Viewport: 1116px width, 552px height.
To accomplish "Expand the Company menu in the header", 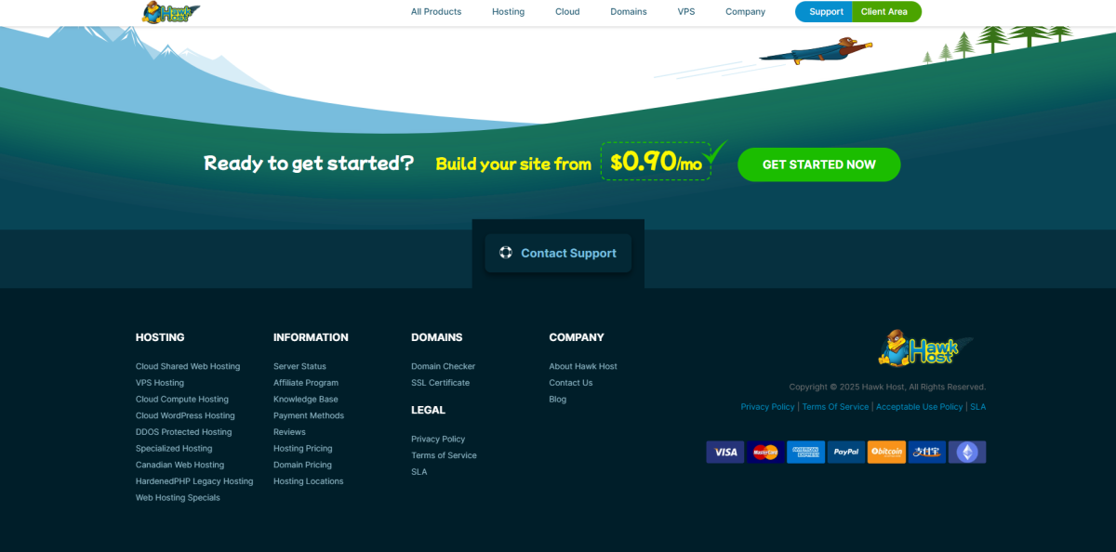I will [x=745, y=12].
